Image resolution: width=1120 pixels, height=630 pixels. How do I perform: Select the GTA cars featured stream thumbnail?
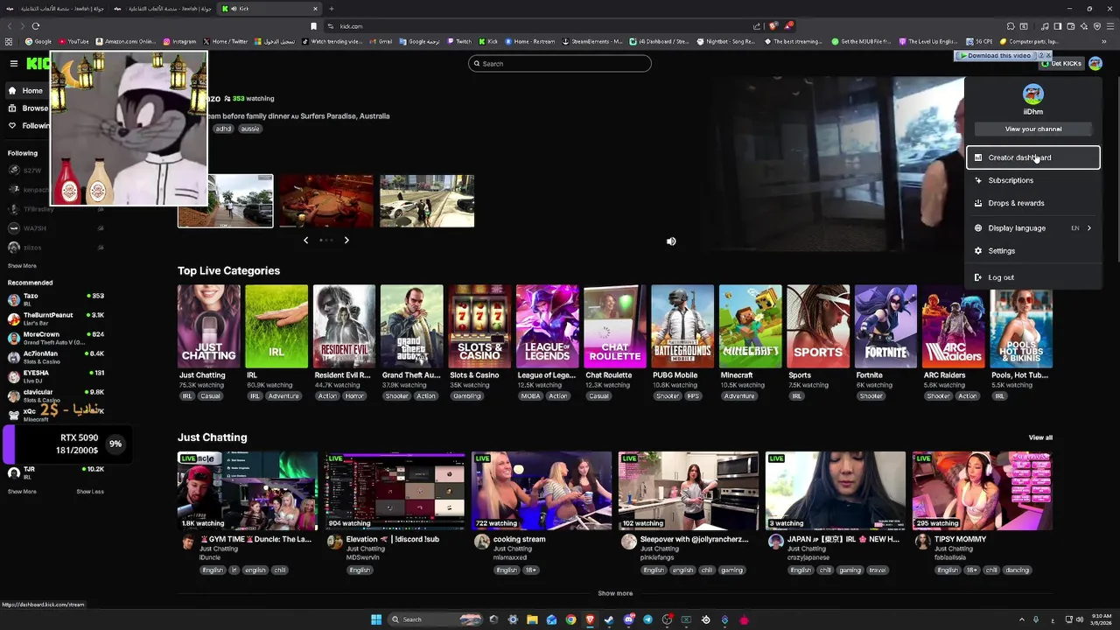point(427,200)
